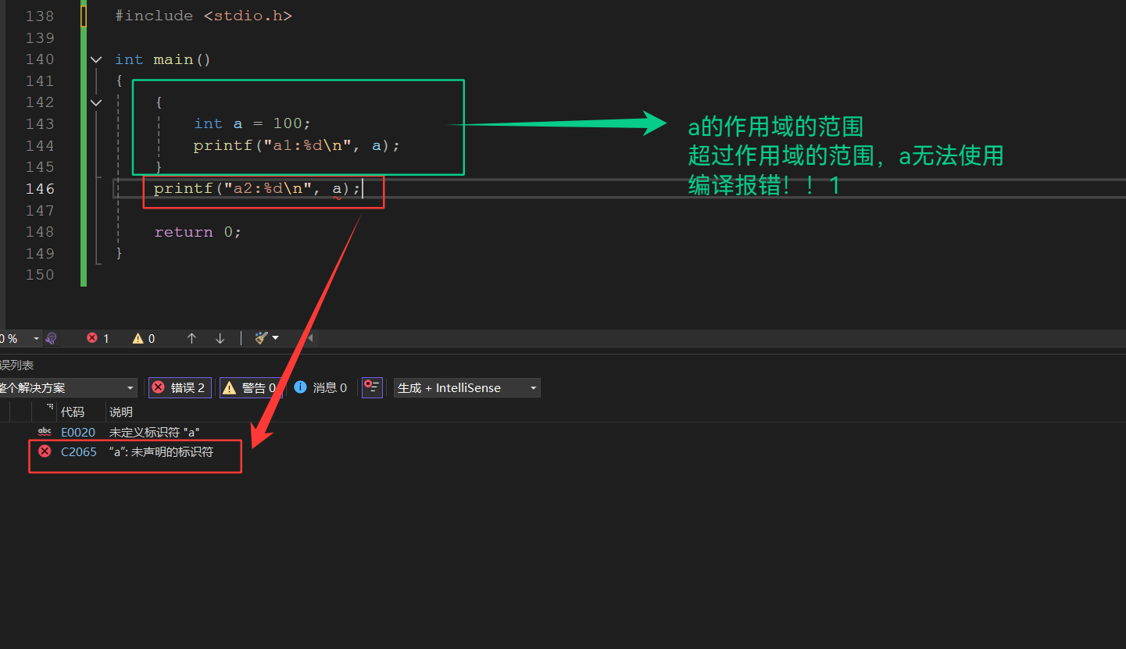Sort by the 代码 column header
1126x649 pixels.
click(73, 412)
